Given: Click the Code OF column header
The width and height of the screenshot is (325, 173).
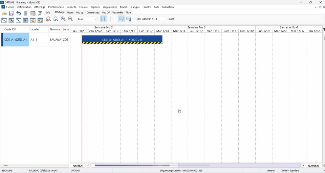Looking at the screenshot, I should (16, 29).
